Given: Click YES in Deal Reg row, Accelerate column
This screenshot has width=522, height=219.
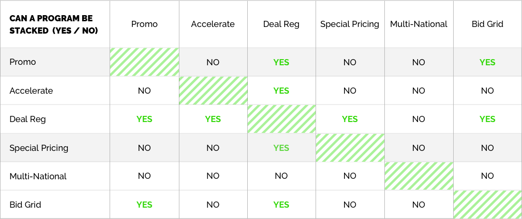Looking at the screenshot, I should 213,119.
